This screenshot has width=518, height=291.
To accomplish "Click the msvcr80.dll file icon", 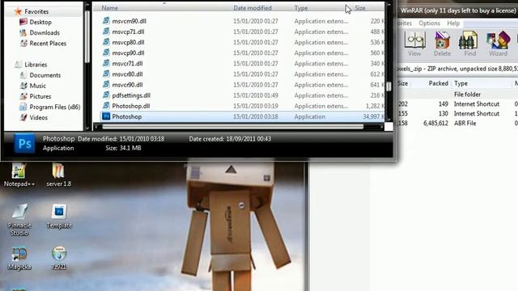I will 106,74.
